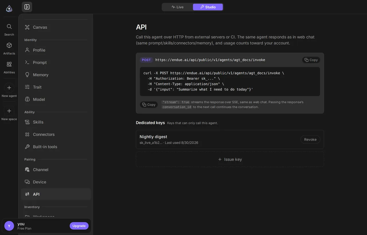
Task: Click the Nightly digest key name
Action: tap(153, 137)
